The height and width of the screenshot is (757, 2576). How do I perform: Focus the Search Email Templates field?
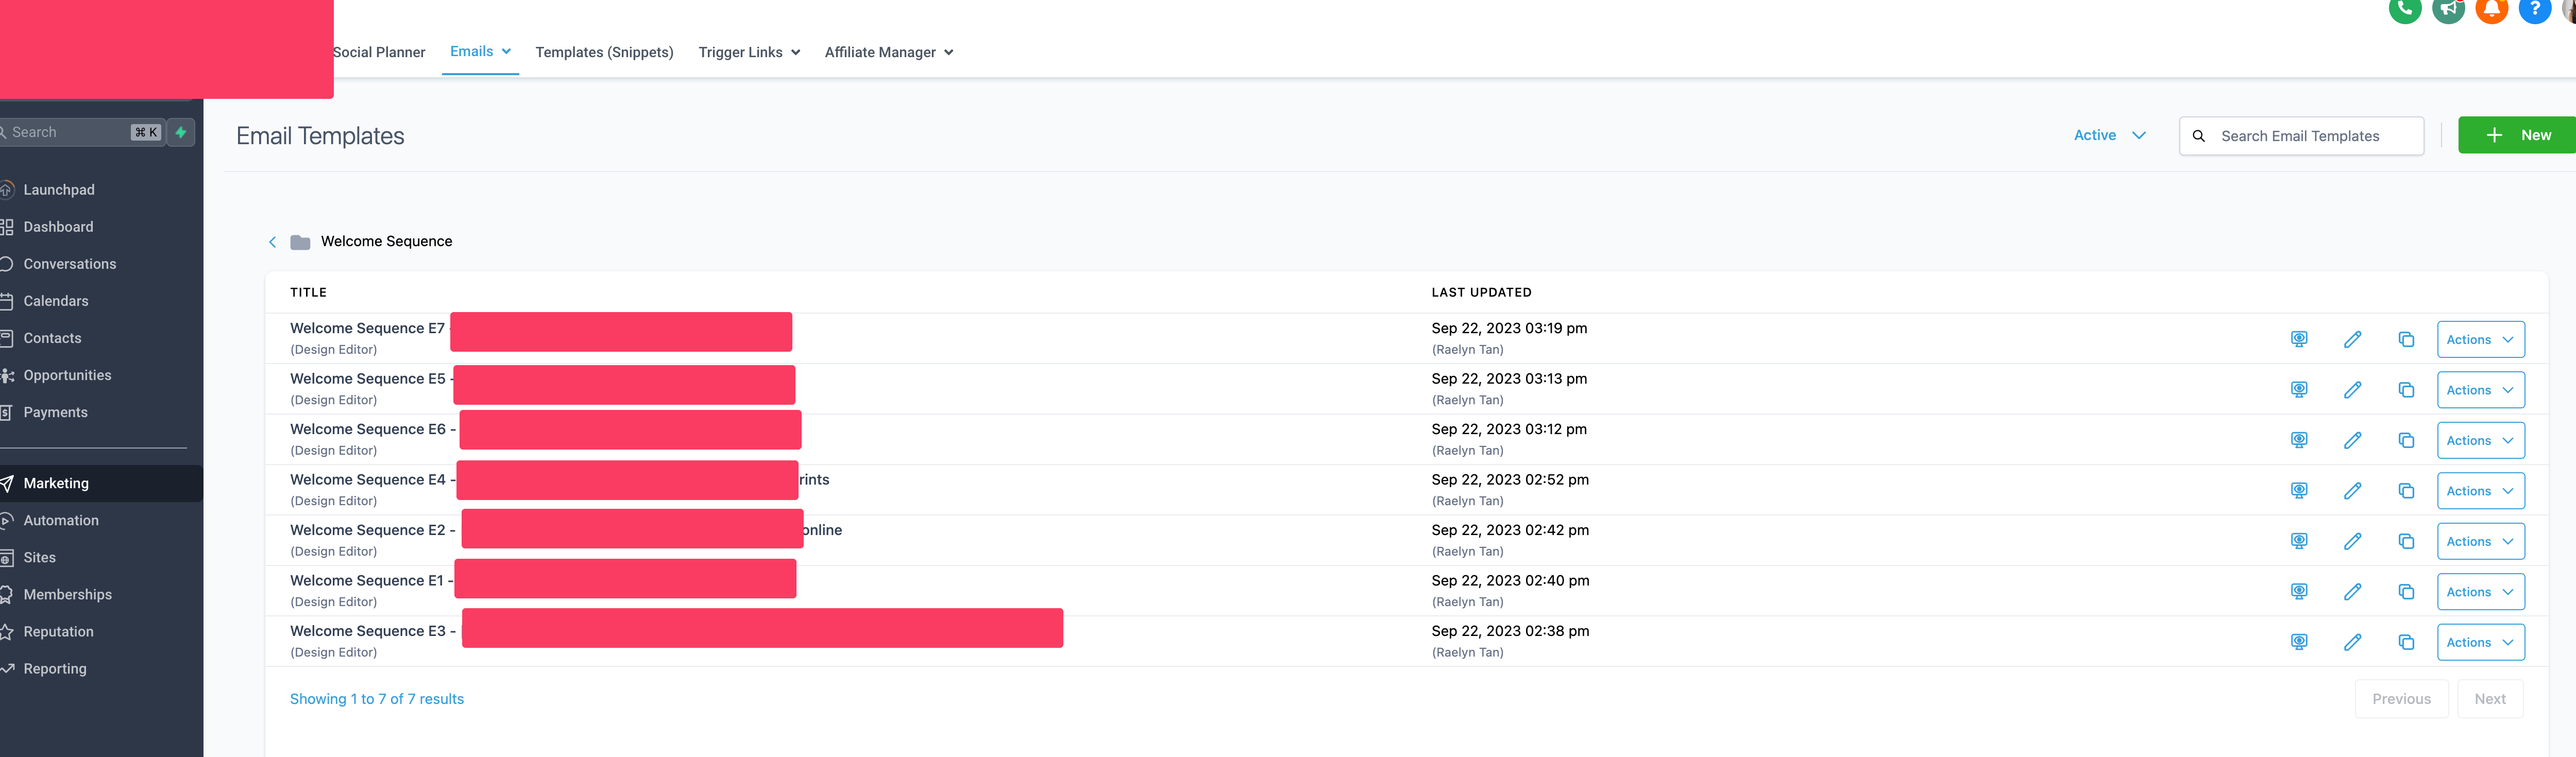pos(2301,136)
